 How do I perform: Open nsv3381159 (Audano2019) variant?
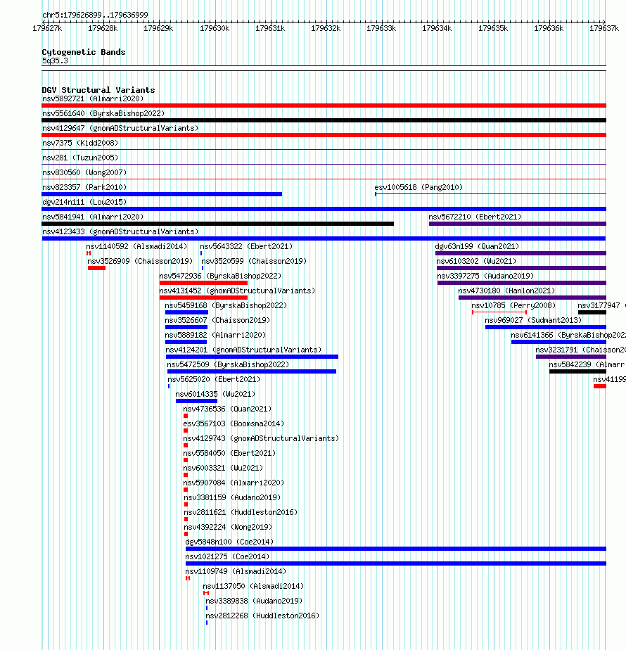[x=232, y=497]
